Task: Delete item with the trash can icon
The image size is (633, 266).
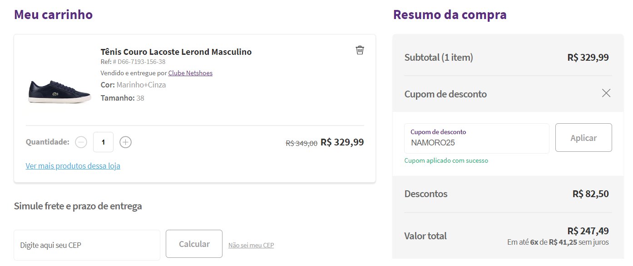Action: click(360, 50)
